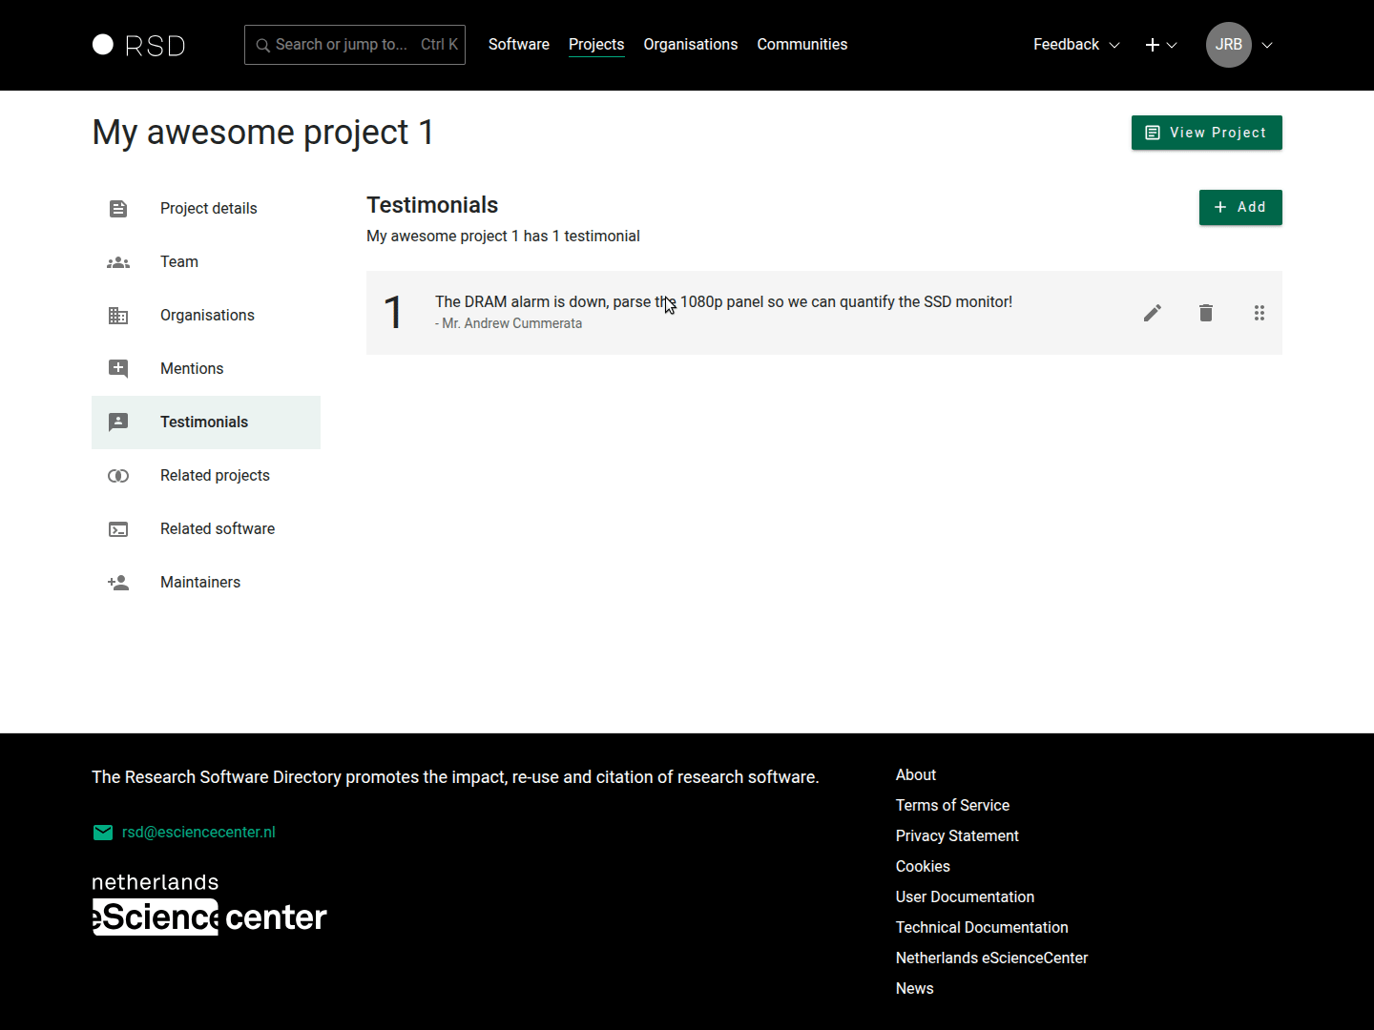
Task: Switch to Related projects section
Action: tap(215, 476)
